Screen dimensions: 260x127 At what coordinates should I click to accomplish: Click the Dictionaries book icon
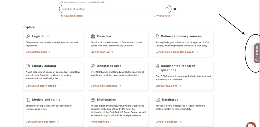93,100
